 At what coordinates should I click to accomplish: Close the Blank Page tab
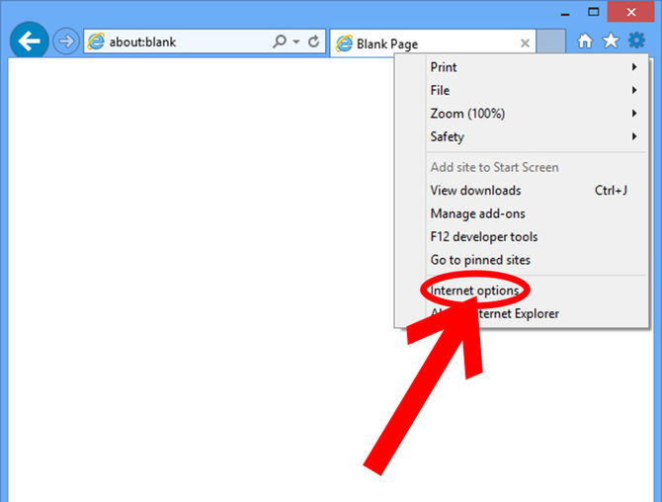[x=525, y=43]
